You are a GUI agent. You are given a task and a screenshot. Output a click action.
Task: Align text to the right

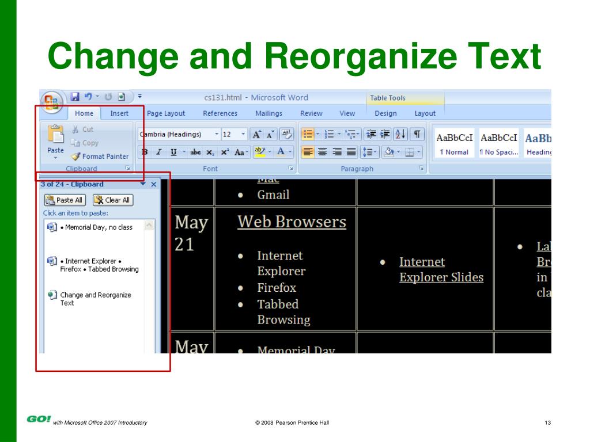pyautogui.click(x=336, y=152)
